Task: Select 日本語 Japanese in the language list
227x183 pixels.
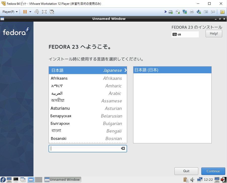Action: pos(88,70)
